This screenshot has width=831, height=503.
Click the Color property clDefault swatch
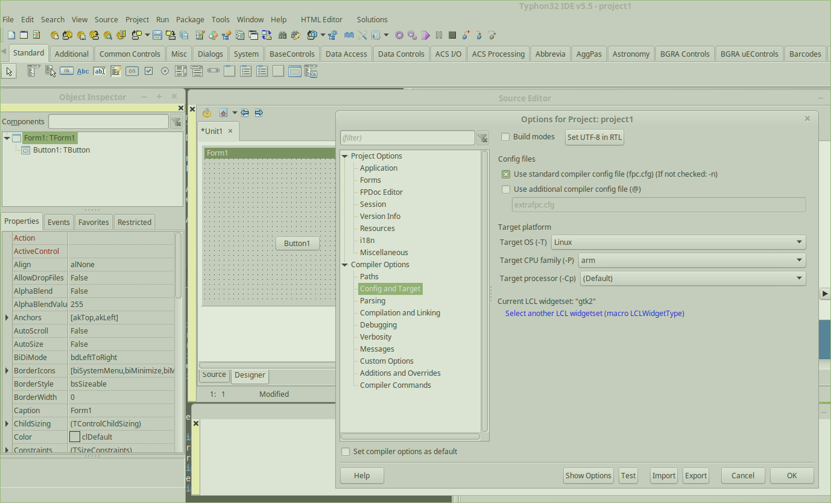tap(75, 437)
